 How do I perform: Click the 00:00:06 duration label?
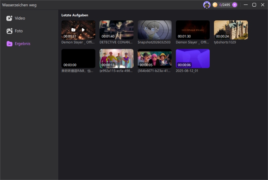coord(184,65)
